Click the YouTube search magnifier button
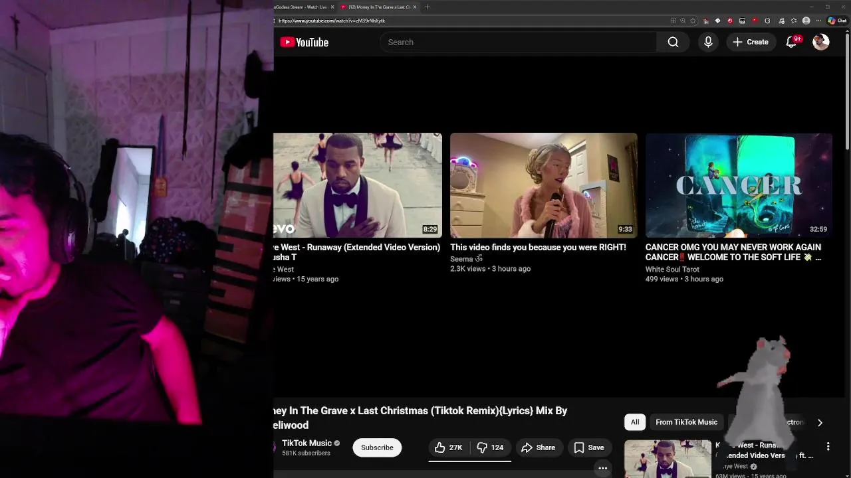 point(673,42)
